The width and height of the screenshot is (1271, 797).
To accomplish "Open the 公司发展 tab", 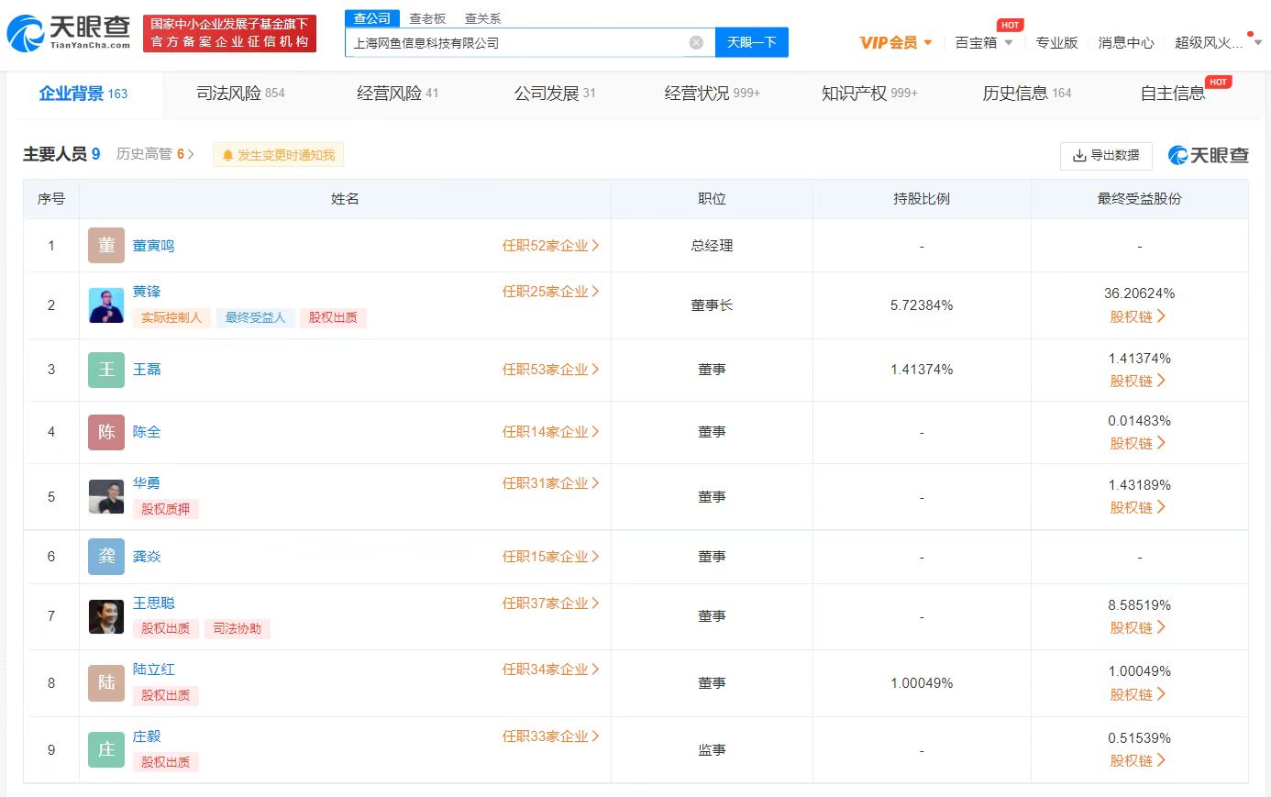I will coord(555,94).
